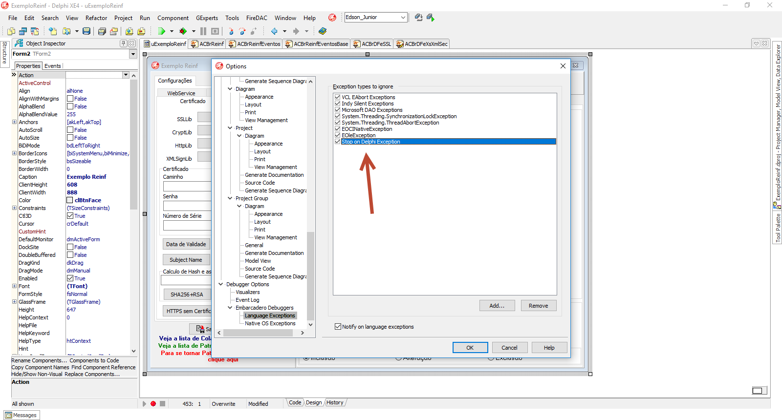The width and height of the screenshot is (782, 420).
Task: Click the Add... exception button
Action: (497, 306)
